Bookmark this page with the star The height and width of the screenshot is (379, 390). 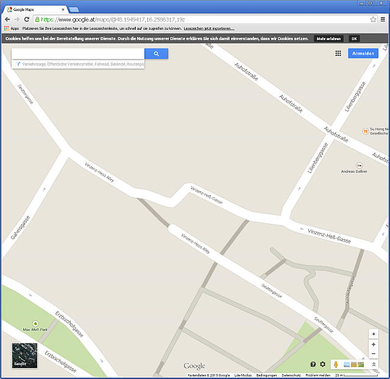point(373,19)
